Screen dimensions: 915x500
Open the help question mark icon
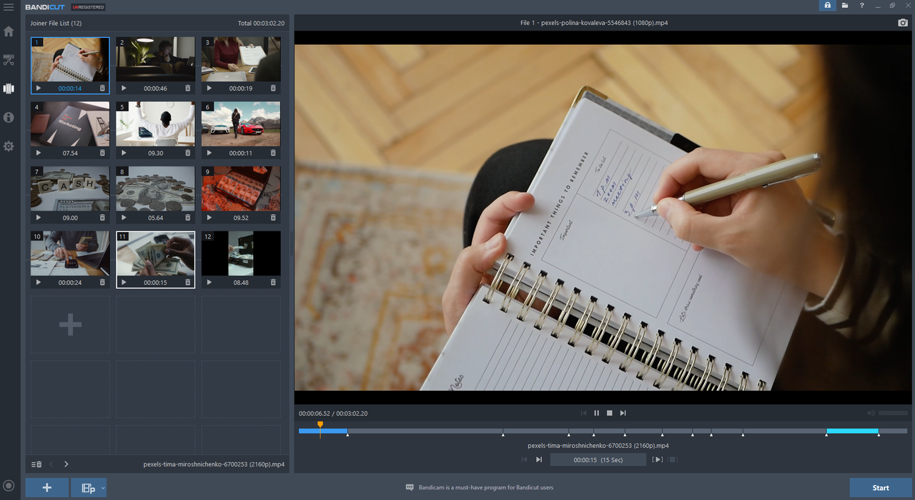point(861,5)
